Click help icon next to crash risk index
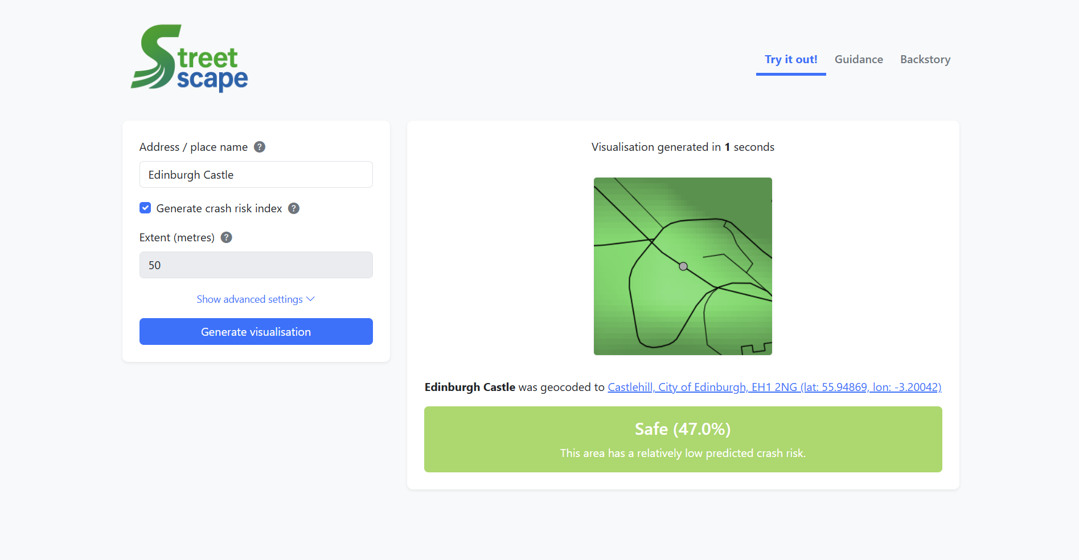 [294, 208]
